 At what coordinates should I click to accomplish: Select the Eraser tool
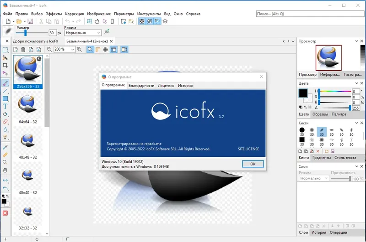click(5, 122)
